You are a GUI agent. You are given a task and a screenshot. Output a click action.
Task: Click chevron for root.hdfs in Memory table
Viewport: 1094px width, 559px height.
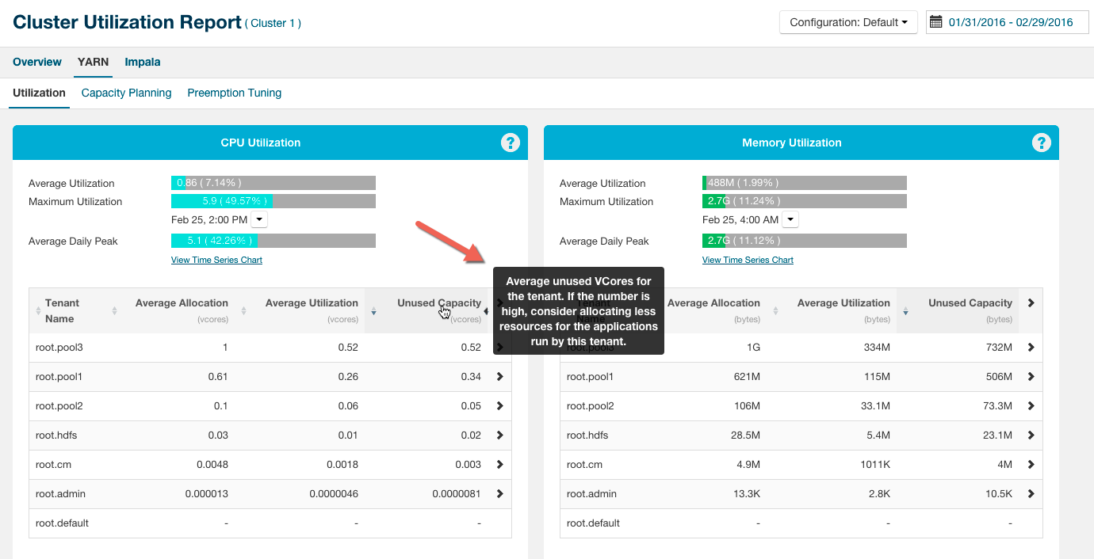click(x=1031, y=435)
